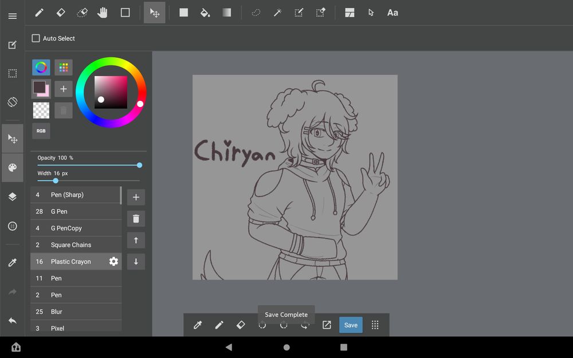The image size is (573, 358).
Task: Select the G PenCopy brush
Action: click(x=76, y=229)
